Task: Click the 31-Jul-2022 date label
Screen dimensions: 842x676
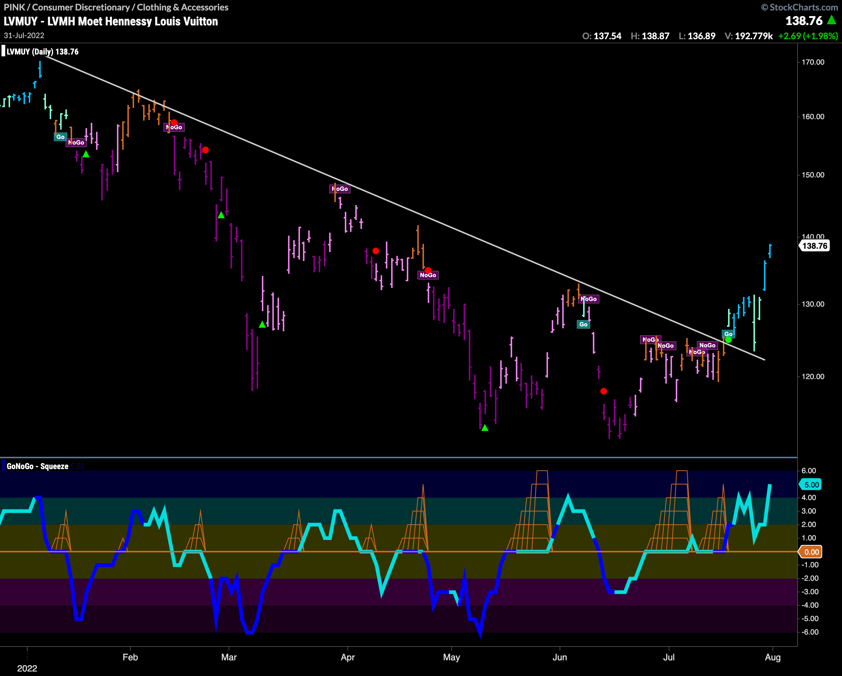Action: pyautogui.click(x=24, y=35)
